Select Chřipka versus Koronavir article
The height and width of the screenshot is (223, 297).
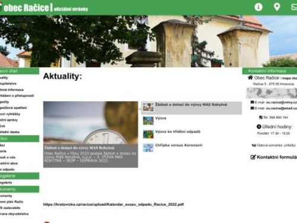(x=179, y=145)
